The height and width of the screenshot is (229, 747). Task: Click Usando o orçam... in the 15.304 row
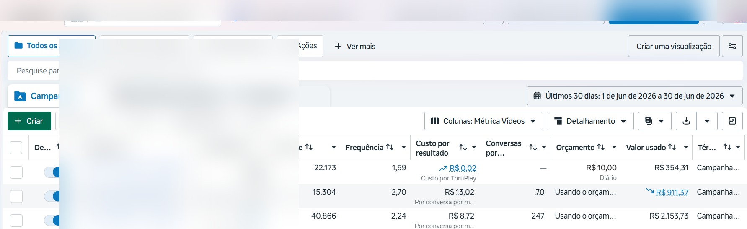point(585,192)
